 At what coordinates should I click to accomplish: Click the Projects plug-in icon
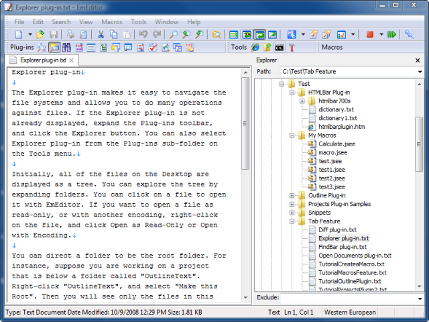[116, 48]
